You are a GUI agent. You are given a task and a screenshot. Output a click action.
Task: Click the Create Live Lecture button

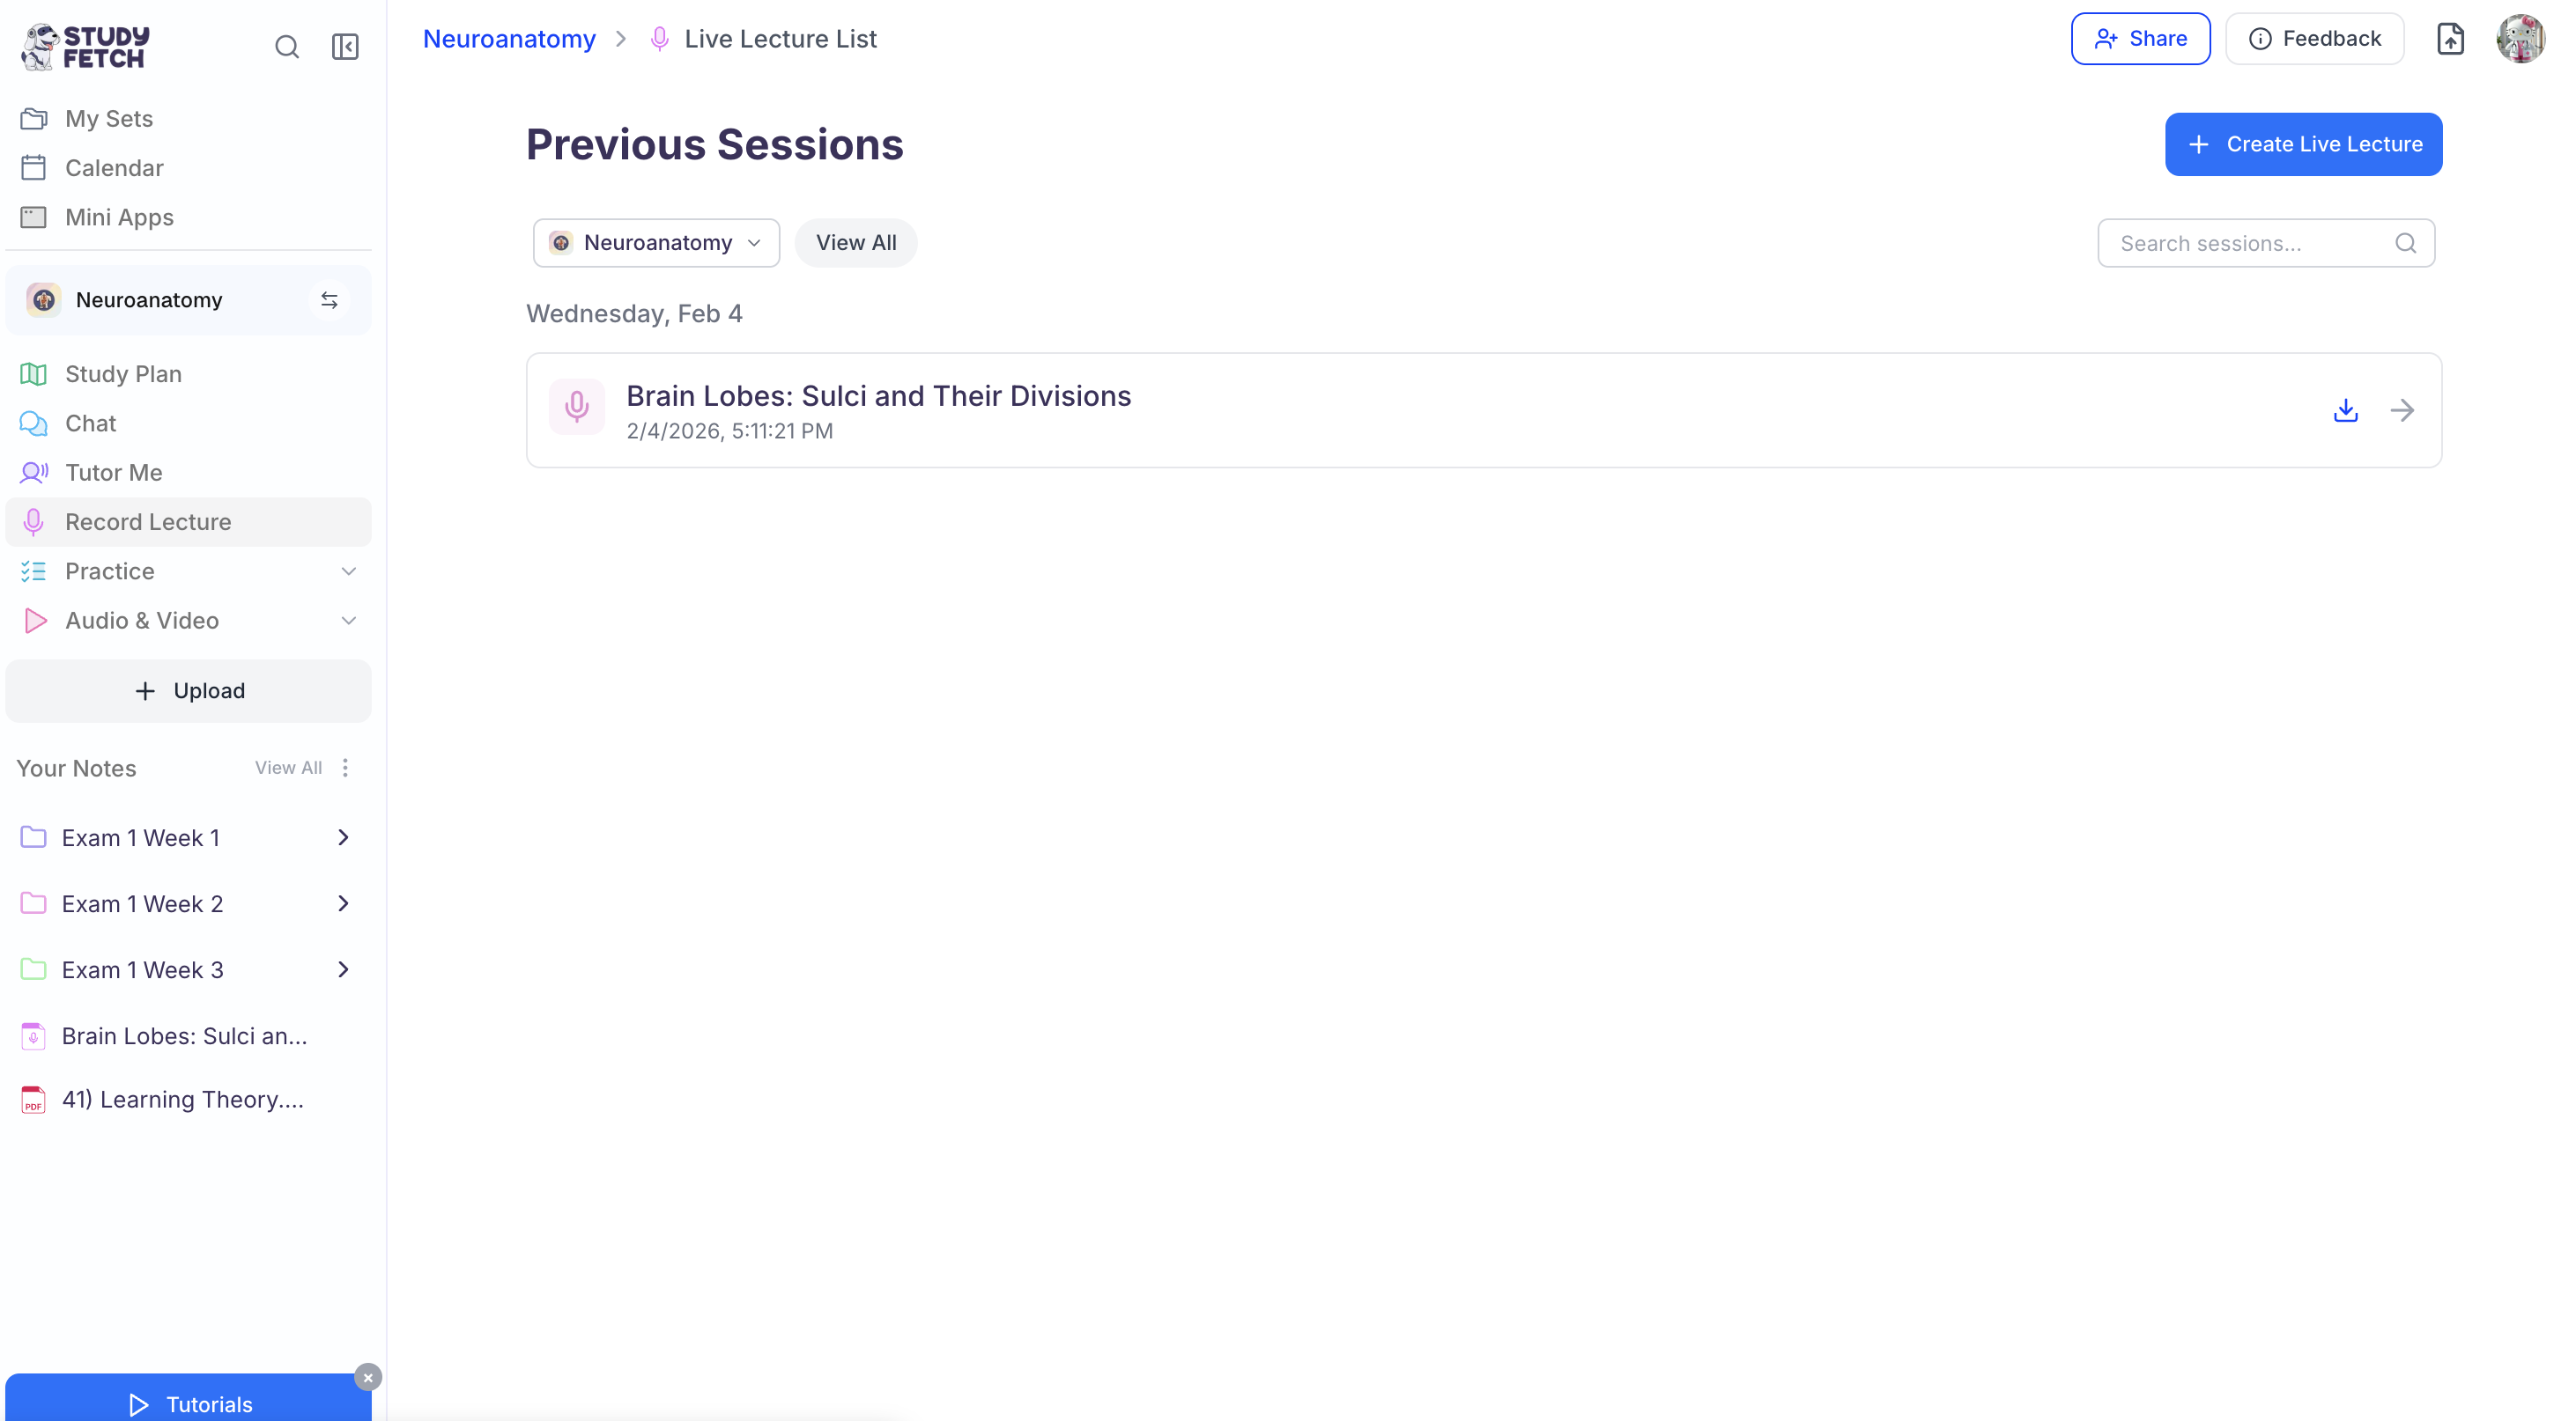click(x=2303, y=144)
